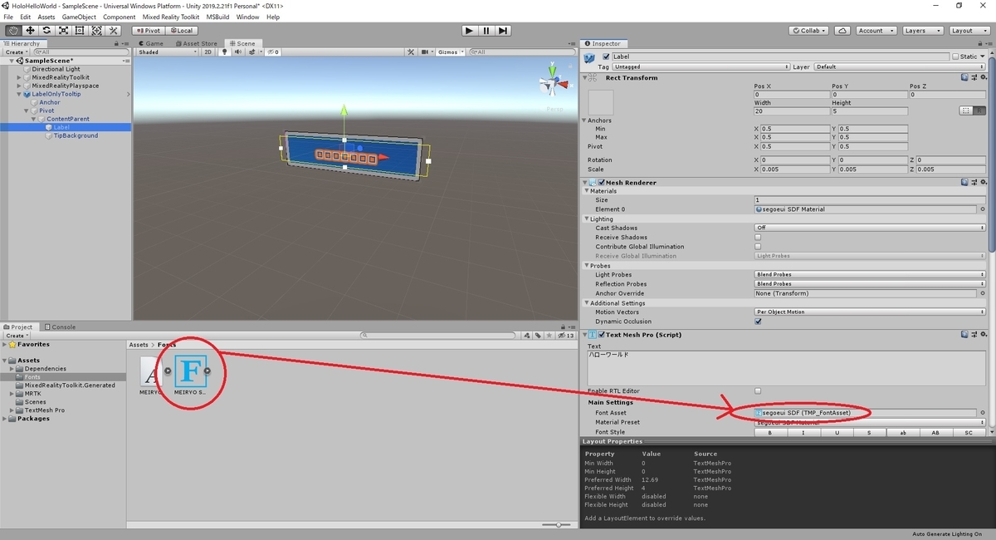This screenshot has width=996, height=540.
Task: Select MEIRYO SDF font asset thumbnail
Action: pos(190,371)
